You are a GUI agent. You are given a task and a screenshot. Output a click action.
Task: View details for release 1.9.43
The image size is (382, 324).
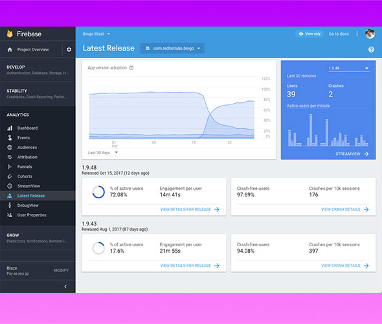pyautogui.click(x=190, y=266)
